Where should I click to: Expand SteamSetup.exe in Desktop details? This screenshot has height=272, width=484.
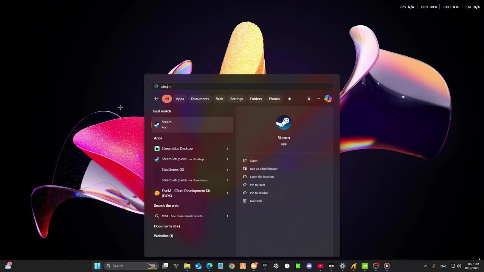click(x=227, y=159)
